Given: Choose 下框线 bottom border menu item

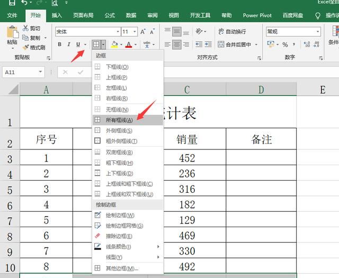Looking at the screenshot, I should 128,67.
